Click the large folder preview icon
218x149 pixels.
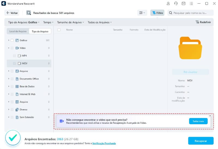click(190, 48)
